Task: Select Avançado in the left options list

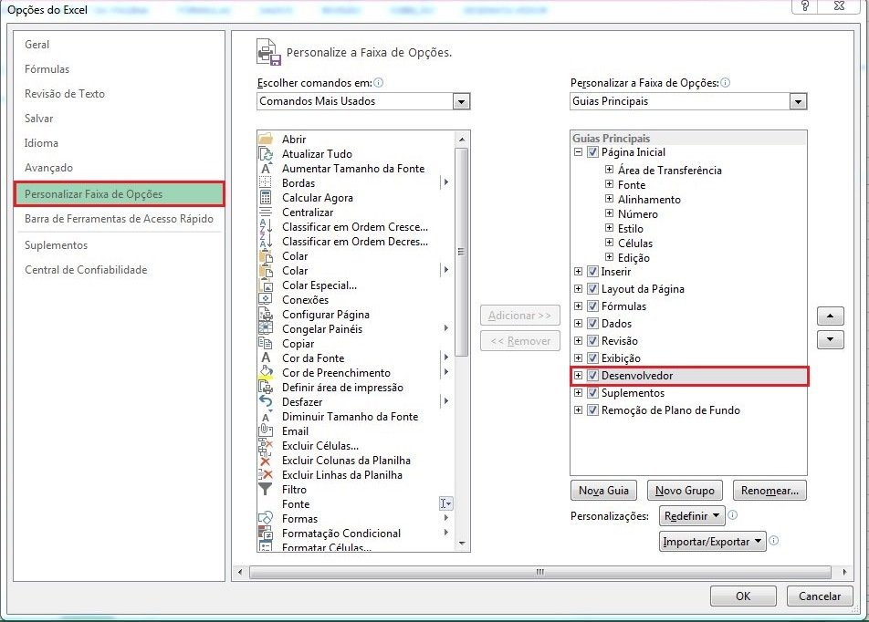Action: tap(48, 168)
